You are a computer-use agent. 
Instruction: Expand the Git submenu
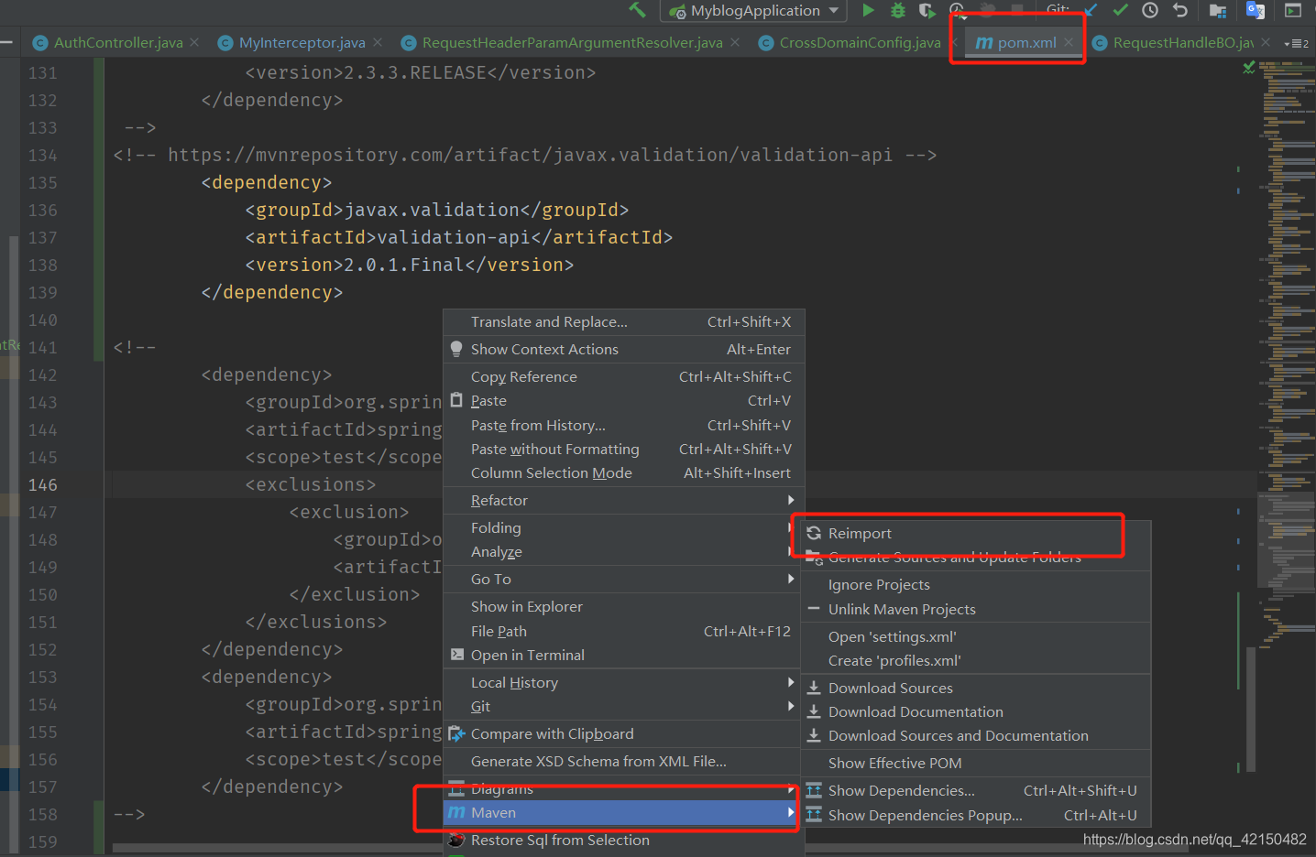coord(623,707)
